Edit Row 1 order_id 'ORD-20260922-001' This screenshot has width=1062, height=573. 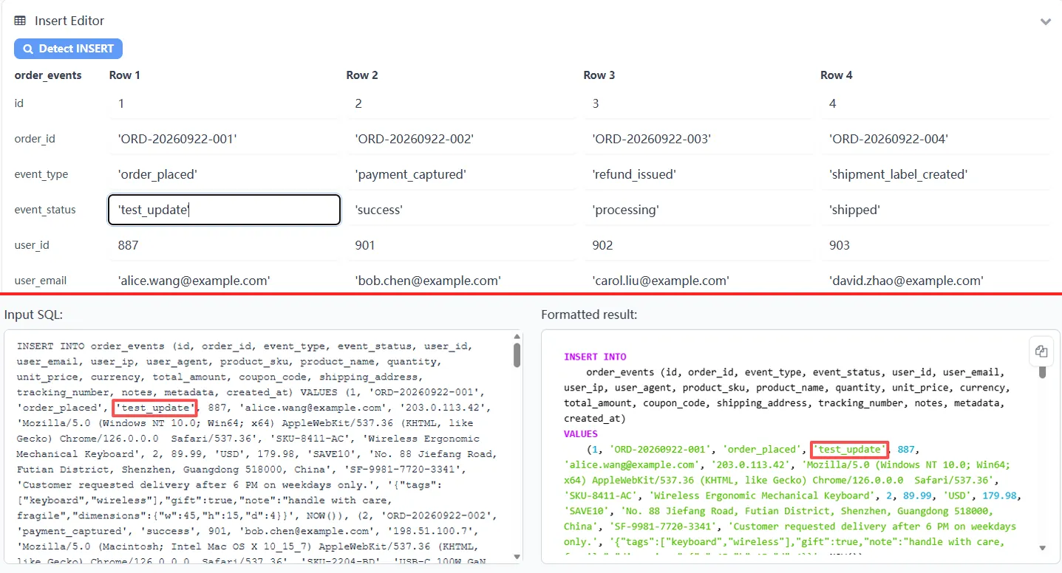(225, 139)
